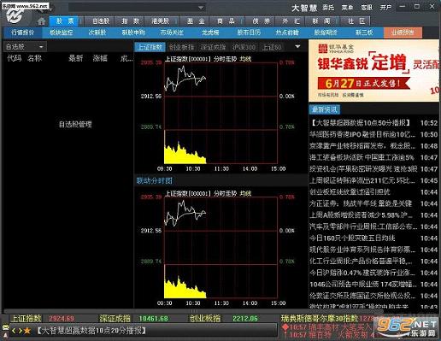The image size is (441, 341).
Task: Click the 大智慧超赢数据10点20分播报 ticker text
Action: click(x=91, y=331)
